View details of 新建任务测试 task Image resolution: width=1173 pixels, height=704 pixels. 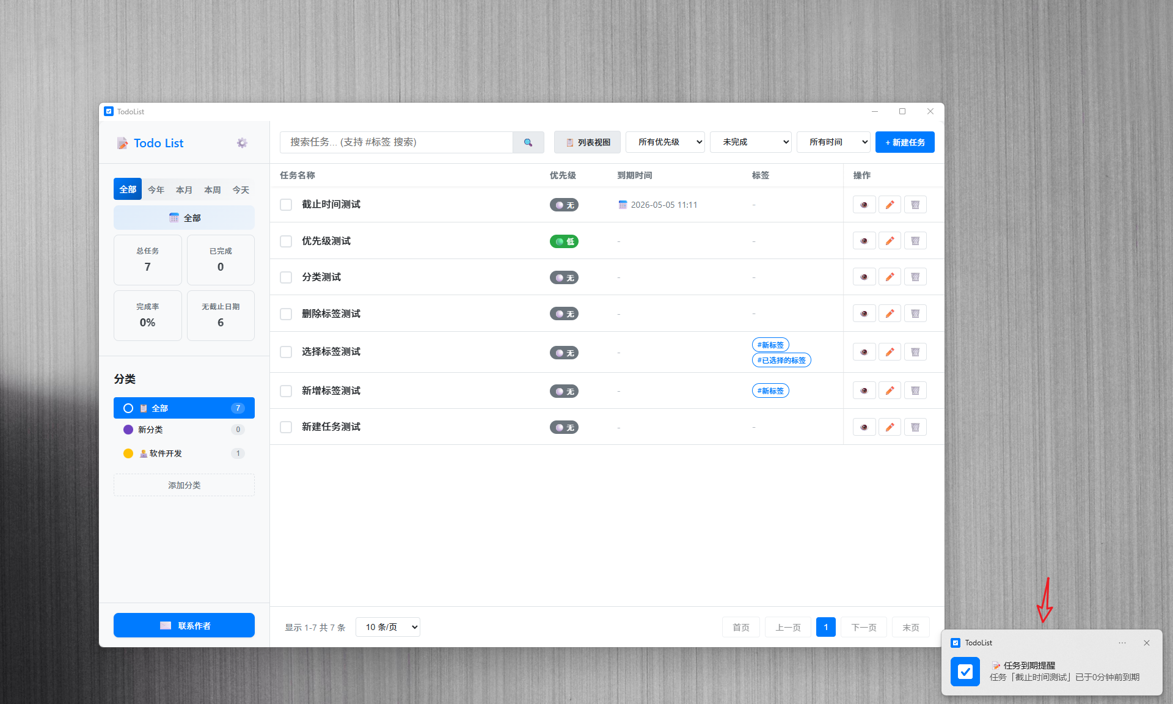tap(864, 427)
